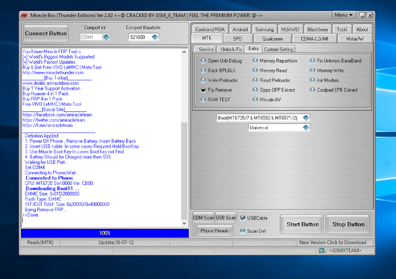The image size is (396, 279).
Task: Click the Update:18-07-12 status entry
Action: click(116, 243)
